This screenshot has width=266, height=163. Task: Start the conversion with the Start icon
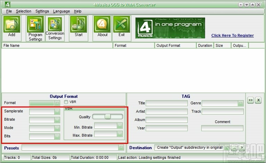[79, 24]
